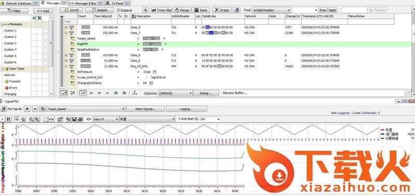Click the Scroll button

[72, 10]
